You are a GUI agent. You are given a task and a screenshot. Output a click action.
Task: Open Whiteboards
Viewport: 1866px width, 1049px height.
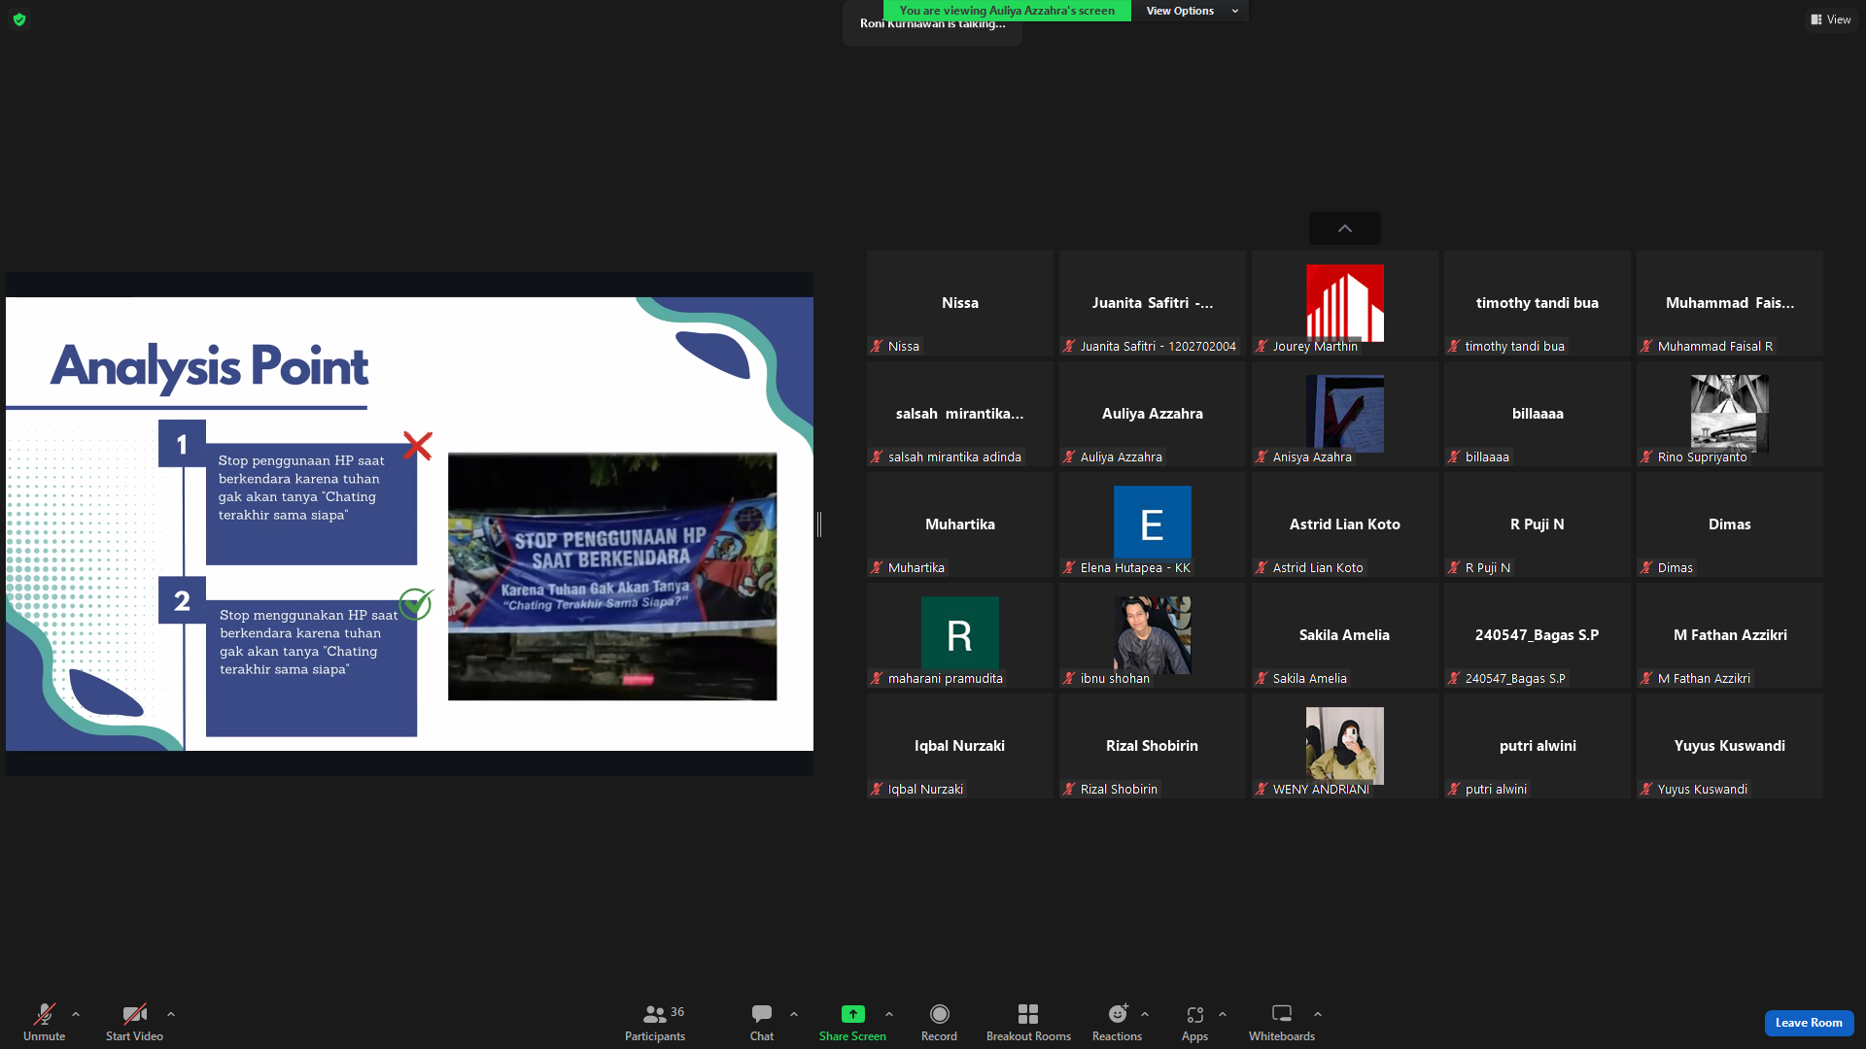point(1282,1023)
